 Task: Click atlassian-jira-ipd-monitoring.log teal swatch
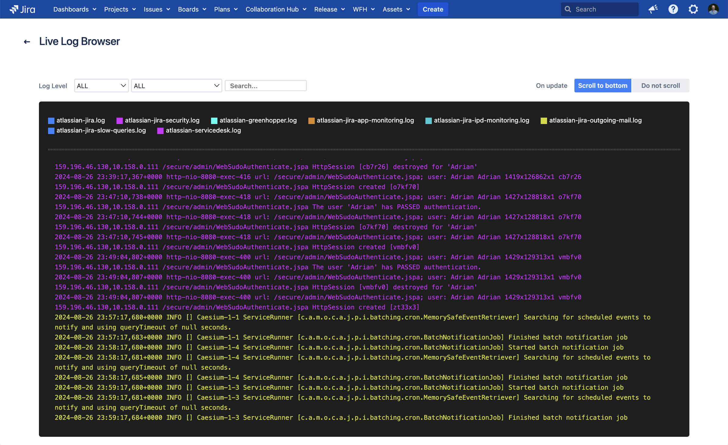pos(428,121)
